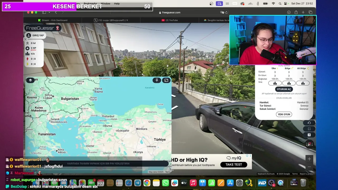Open Bölge ranking chart button
This screenshot has width=338, height=190.
[289, 83]
